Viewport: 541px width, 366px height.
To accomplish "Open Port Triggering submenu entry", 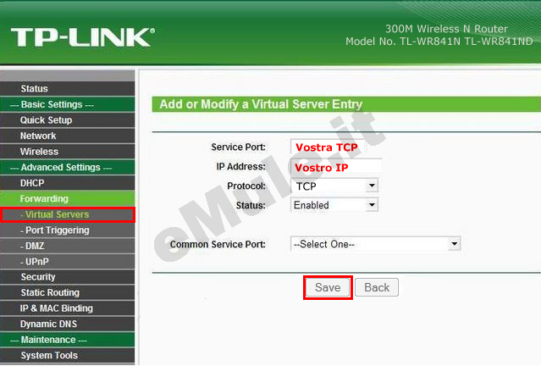I will (68, 230).
